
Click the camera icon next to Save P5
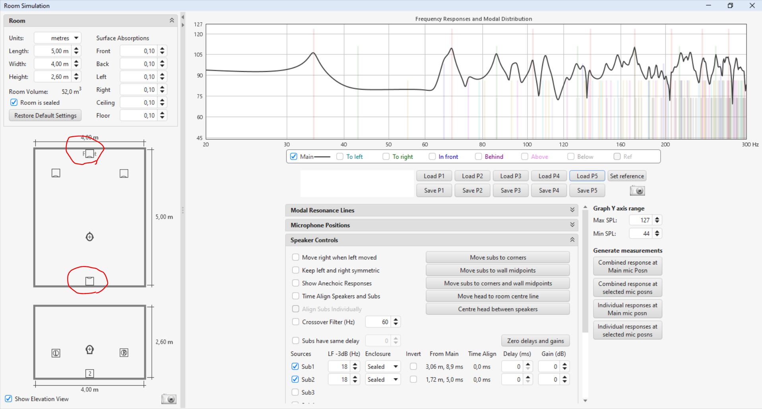637,191
